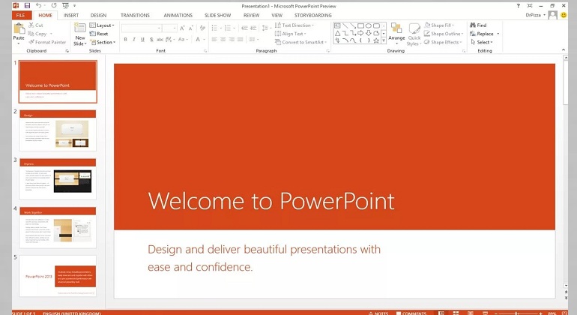Open the ANIMATIONS tab
The image size is (577, 315).
[x=178, y=15]
